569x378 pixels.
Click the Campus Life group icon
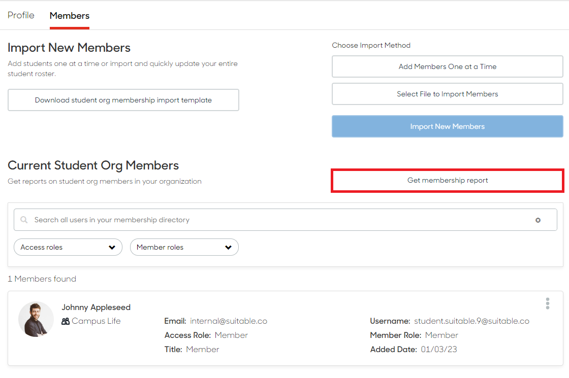pyautogui.click(x=66, y=321)
